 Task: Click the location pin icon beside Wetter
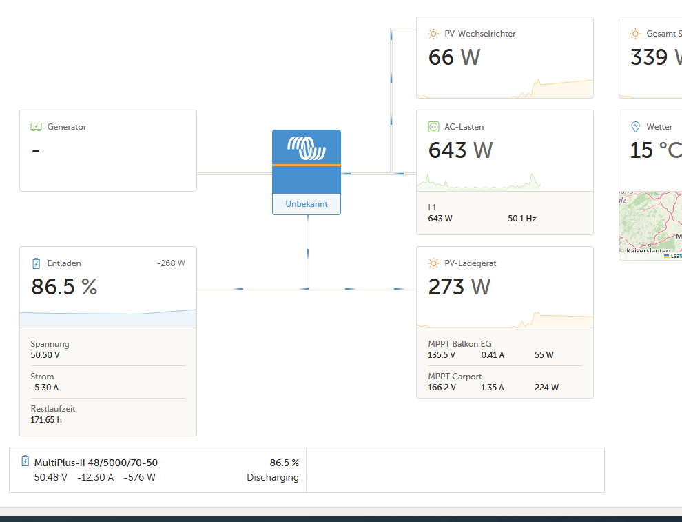click(x=635, y=127)
